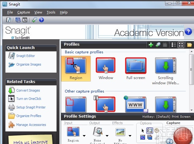The image size is (194, 144).
Task: Click the Organize Images folder icon
Action: tap(12, 65)
